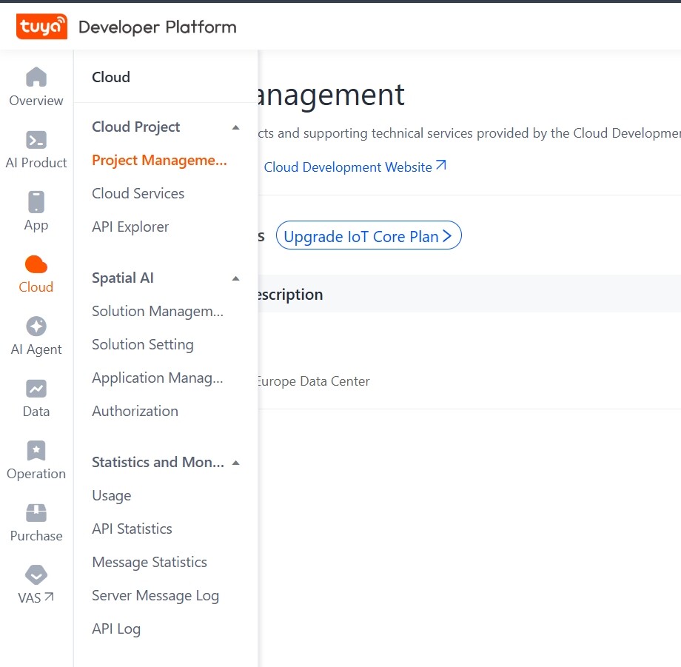681x667 pixels.
Task: Collapse Statistics and Monitoring section
Action: [x=235, y=463]
